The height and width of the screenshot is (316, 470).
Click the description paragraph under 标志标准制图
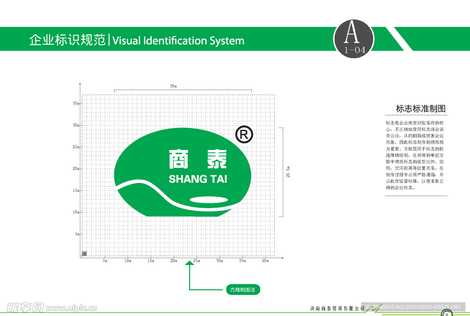415,155
